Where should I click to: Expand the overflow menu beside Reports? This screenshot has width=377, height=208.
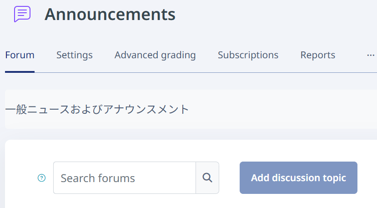click(371, 55)
